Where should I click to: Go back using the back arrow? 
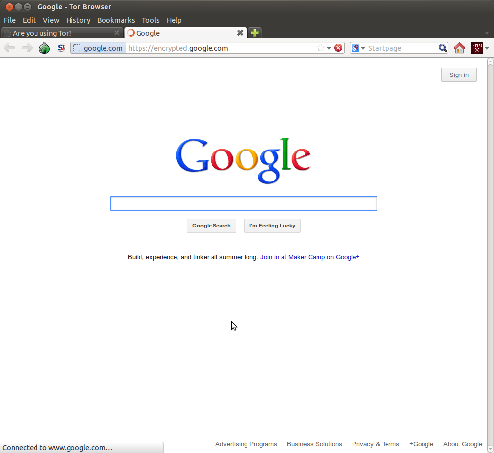[x=9, y=48]
